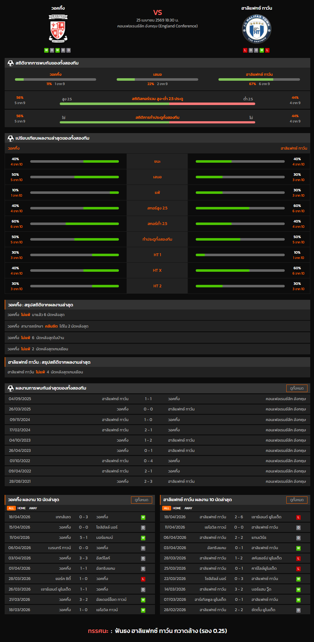Click soccer ball icon beside head-to-head stats header
The height and width of the screenshot is (642, 314).
[11, 63]
